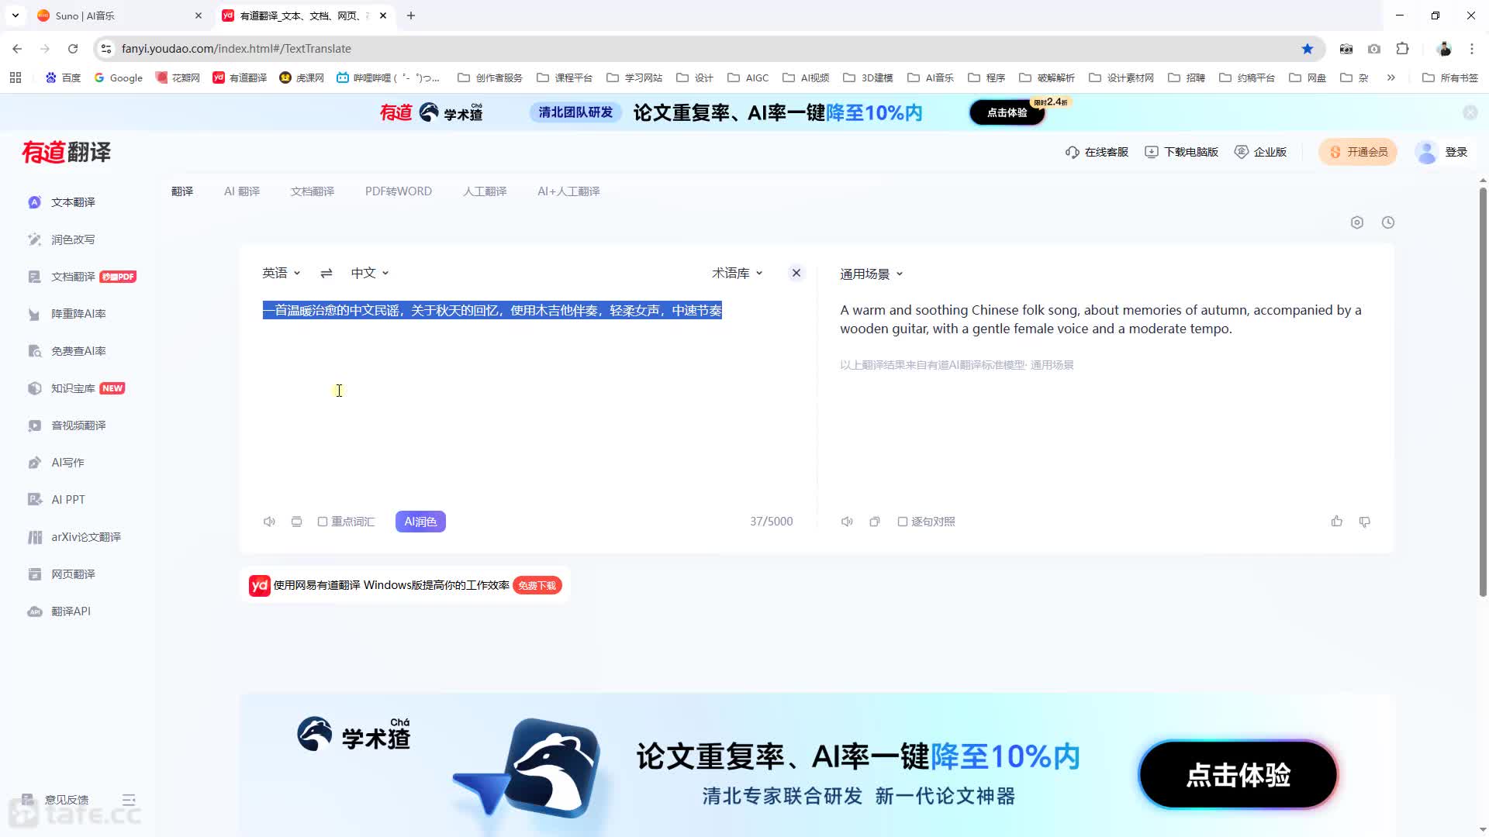Open AI写作 in the sidebar
The image size is (1489, 837).
click(x=67, y=463)
